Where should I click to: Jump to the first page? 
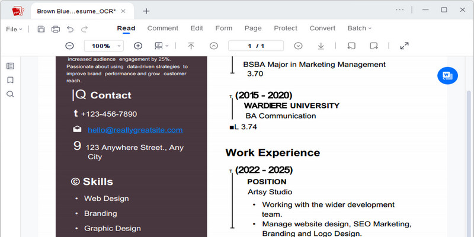point(191,46)
